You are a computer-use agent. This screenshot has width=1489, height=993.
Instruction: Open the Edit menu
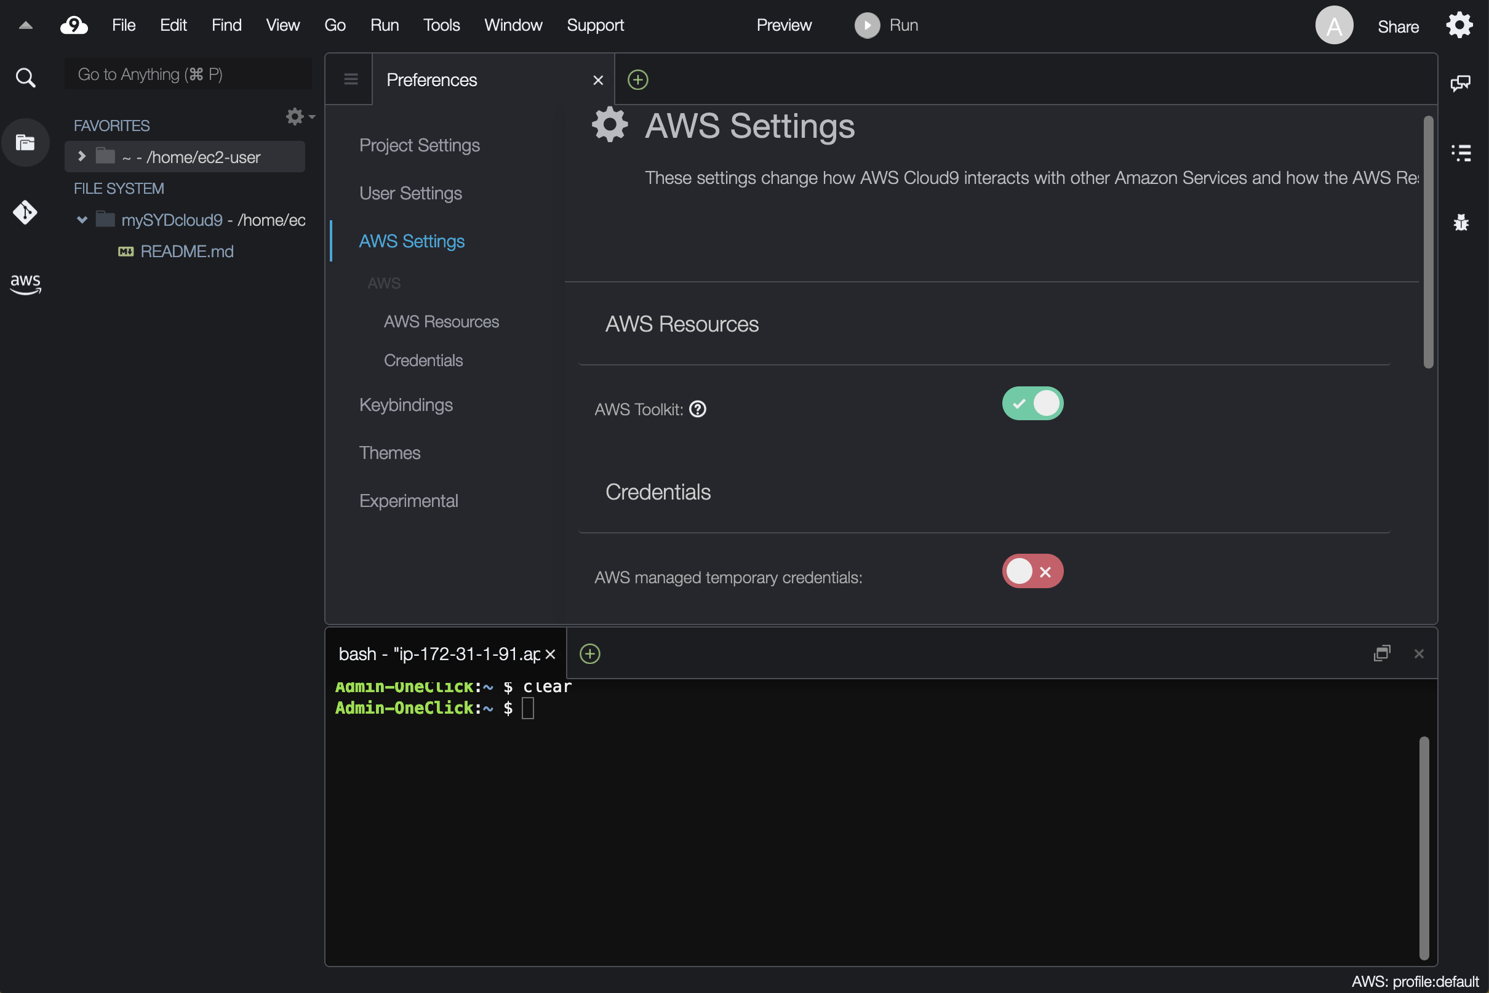click(x=173, y=25)
